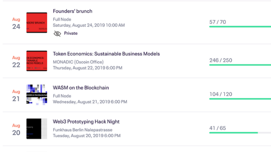
Task: Click the Aug 20 date label
Action: [x=16, y=129]
